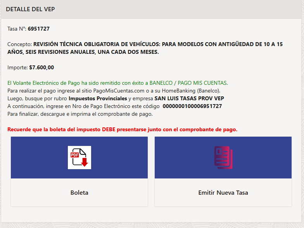Click the bold Impuestos Provinciales text
Image resolution: width=304 pixels, height=228 pixels.
98,98
